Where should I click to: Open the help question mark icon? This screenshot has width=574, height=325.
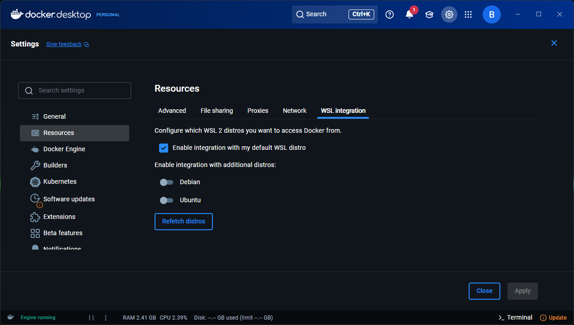(390, 14)
